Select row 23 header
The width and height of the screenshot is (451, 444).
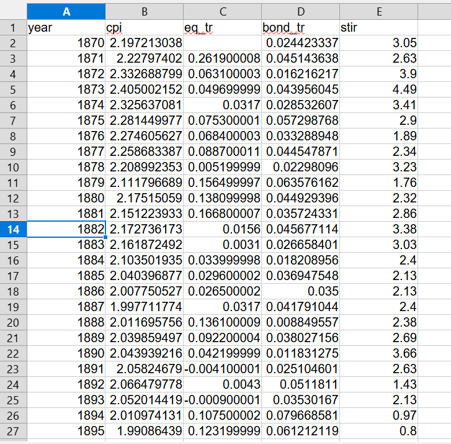point(13,369)
